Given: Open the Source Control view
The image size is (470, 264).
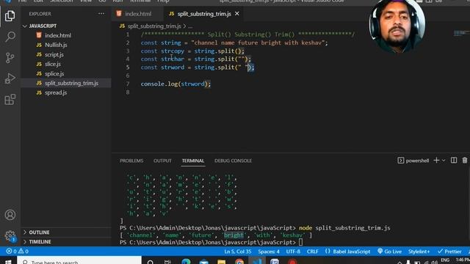Looking at the screenshot, I should point(10,58).
